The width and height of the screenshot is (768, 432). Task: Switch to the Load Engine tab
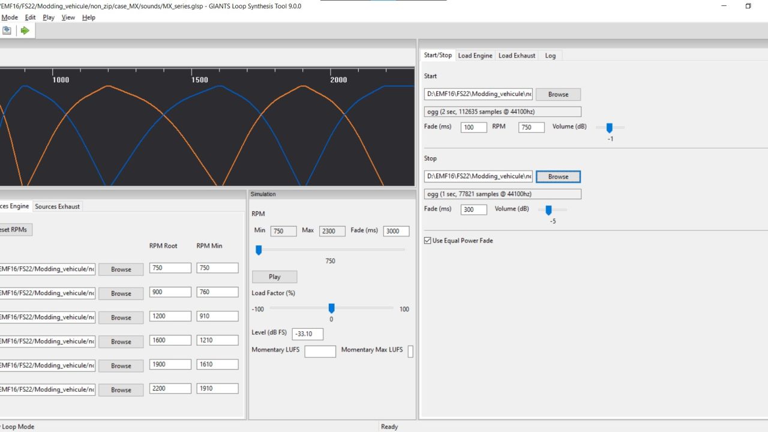point(475,56)
